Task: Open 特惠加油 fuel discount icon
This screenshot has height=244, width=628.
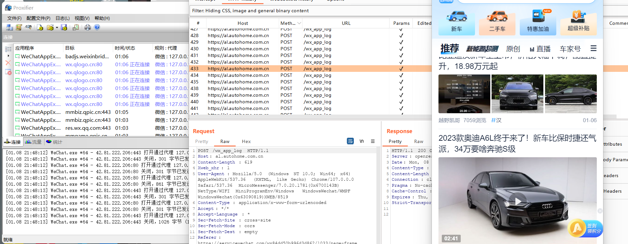Action: tap(538, 22)
